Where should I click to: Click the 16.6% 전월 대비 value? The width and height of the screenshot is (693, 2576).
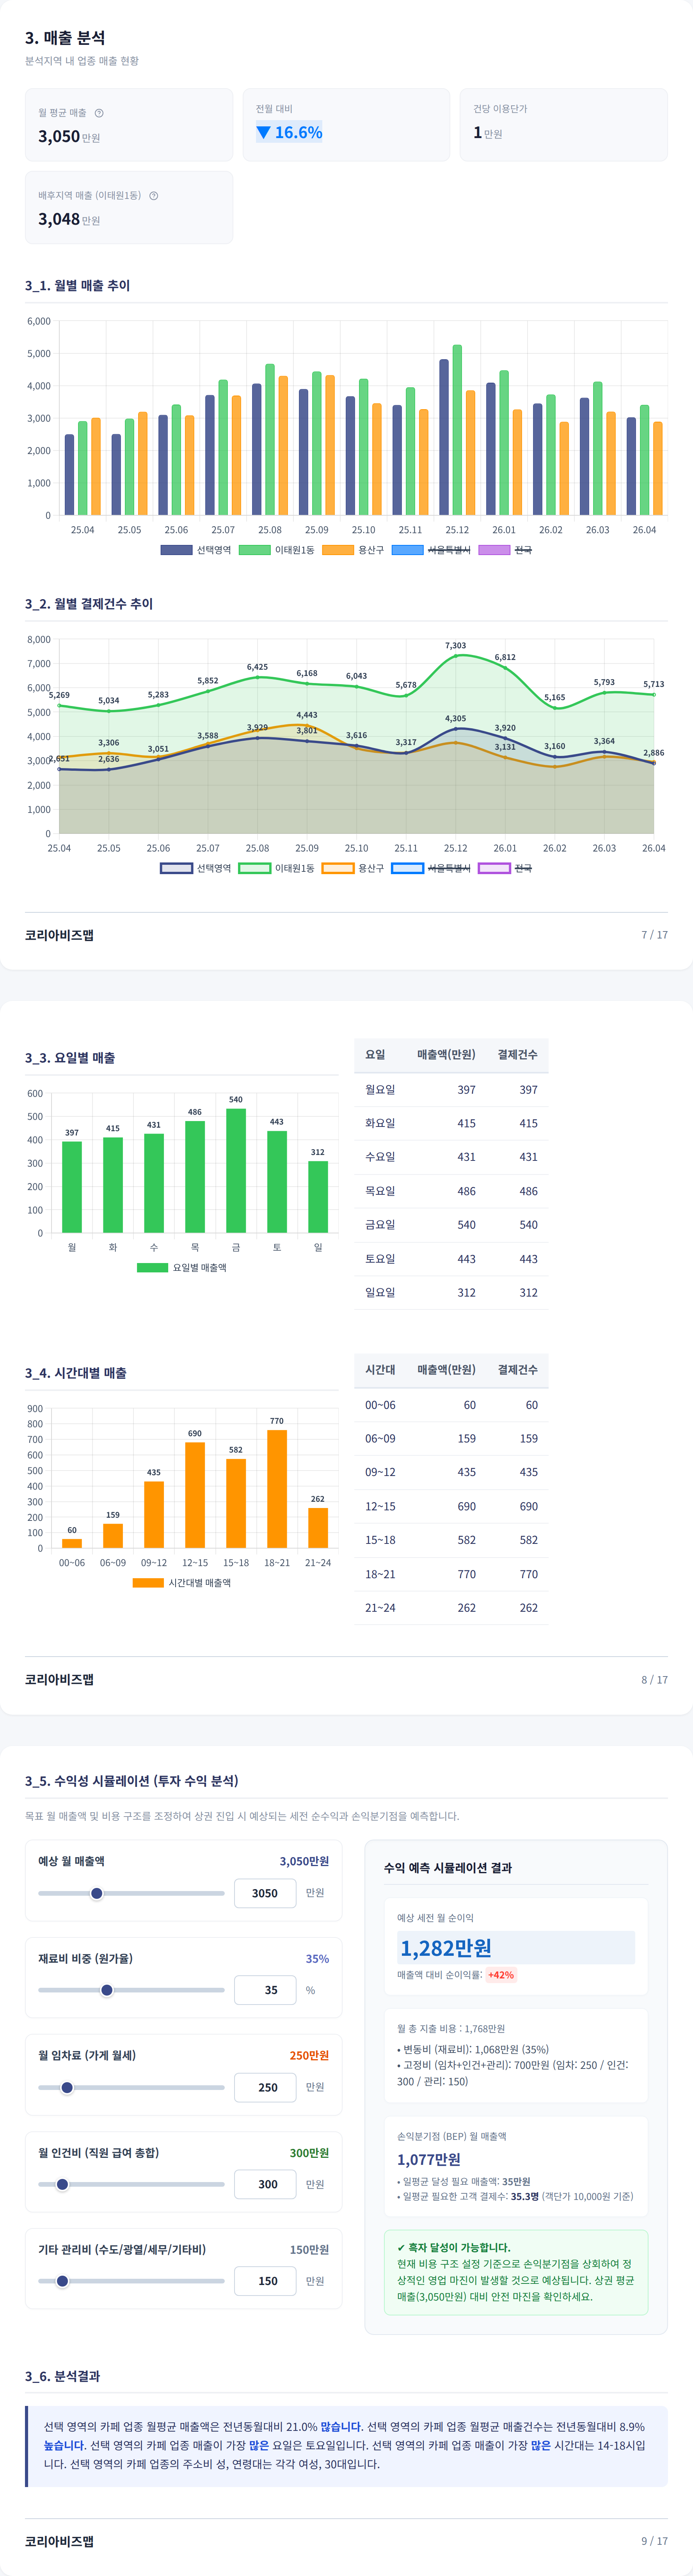pos(289,132)
